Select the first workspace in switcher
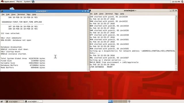 tap(110, 101)
